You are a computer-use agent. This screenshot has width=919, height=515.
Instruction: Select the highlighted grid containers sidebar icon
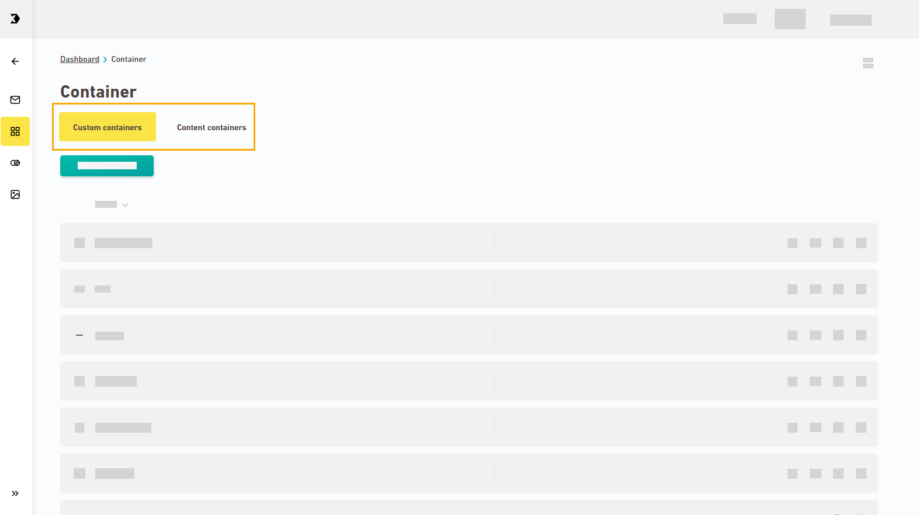pos(15,131)
